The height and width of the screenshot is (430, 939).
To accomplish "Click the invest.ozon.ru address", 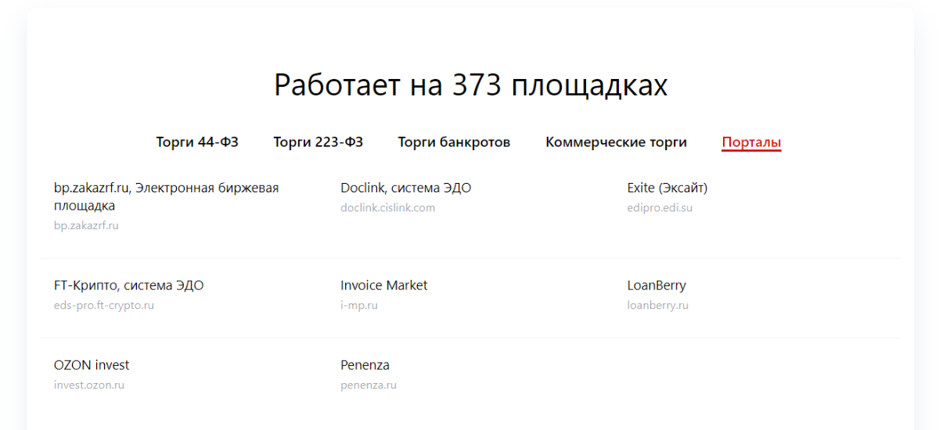I will (x=89, y=385).
